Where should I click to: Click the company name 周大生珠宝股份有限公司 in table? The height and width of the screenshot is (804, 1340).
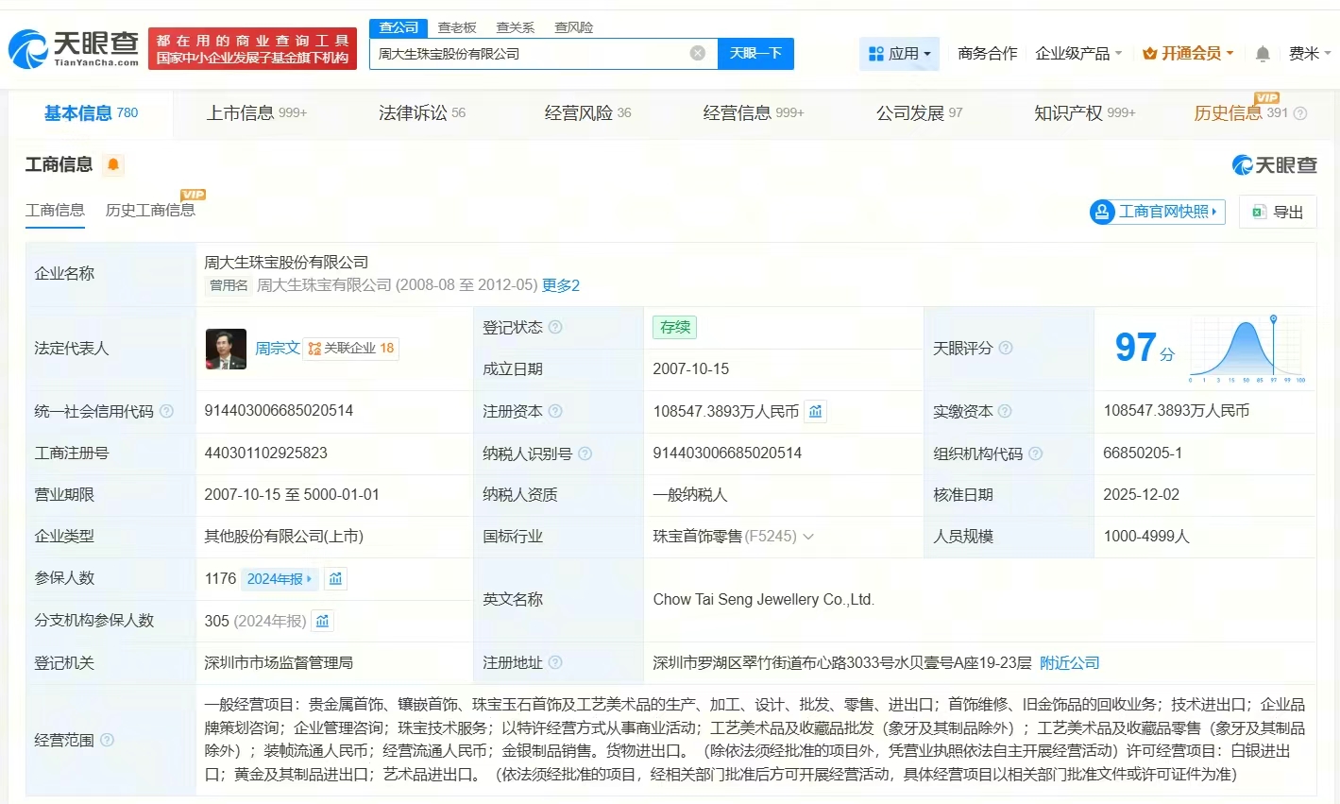286,263
